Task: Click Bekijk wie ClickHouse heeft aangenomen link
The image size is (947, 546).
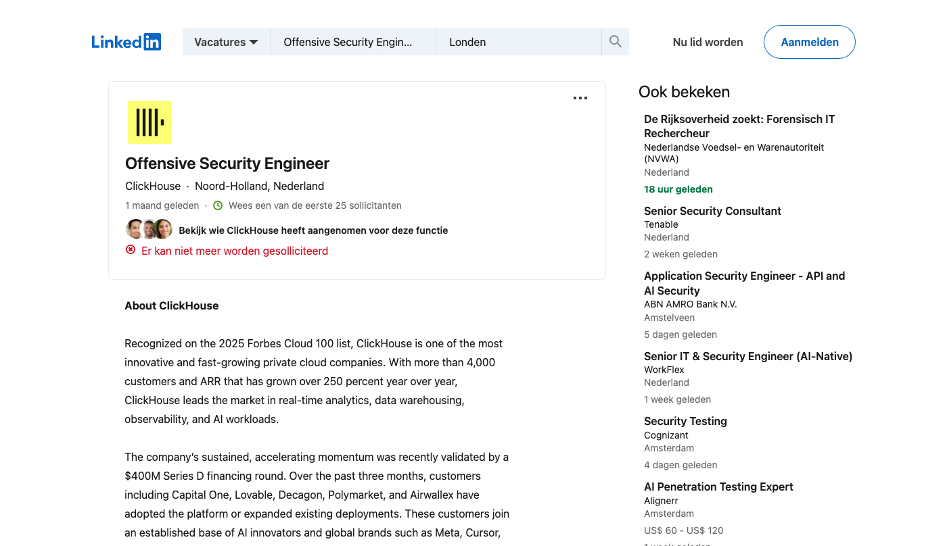Action: click(313, 230)
